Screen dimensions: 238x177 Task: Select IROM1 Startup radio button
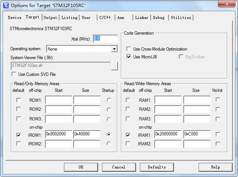tap(109, 134)
